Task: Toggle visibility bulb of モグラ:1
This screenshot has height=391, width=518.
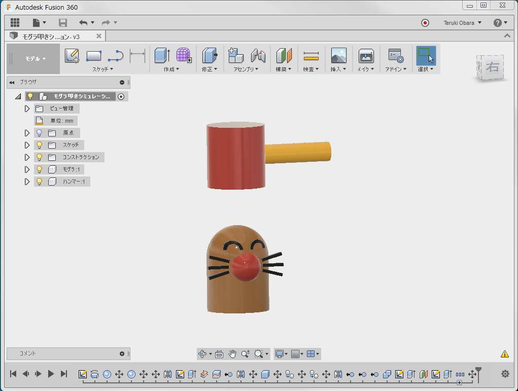Action: click(39, 169)
